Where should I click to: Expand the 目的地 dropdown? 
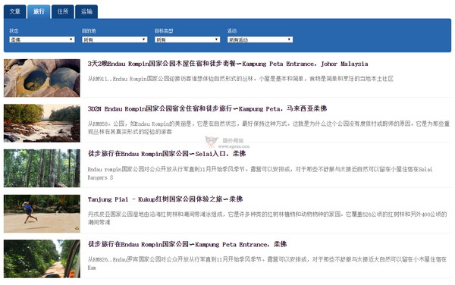pos(115,39)
